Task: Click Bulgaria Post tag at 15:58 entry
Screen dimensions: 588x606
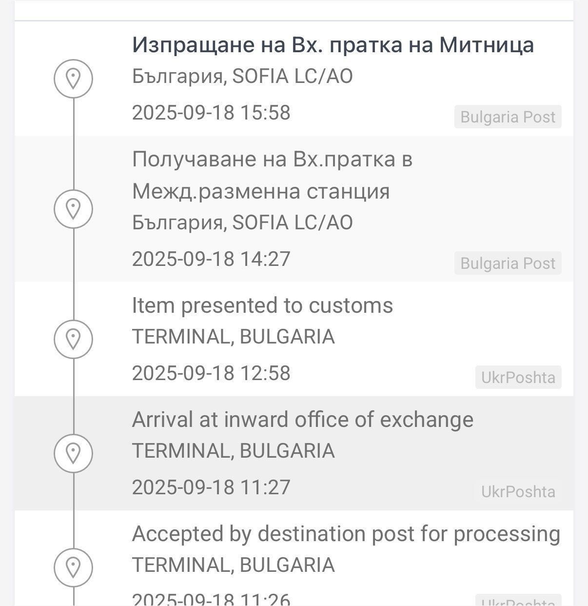Action: (x=508, y=117)
